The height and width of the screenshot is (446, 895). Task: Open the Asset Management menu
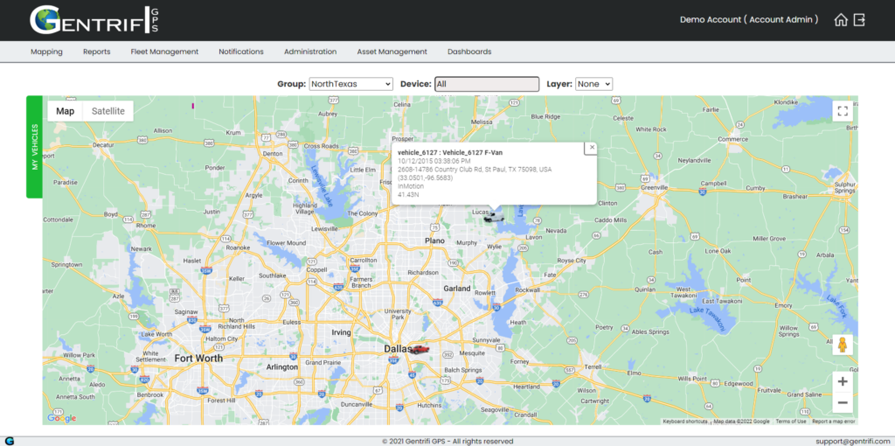pos(392,52)
